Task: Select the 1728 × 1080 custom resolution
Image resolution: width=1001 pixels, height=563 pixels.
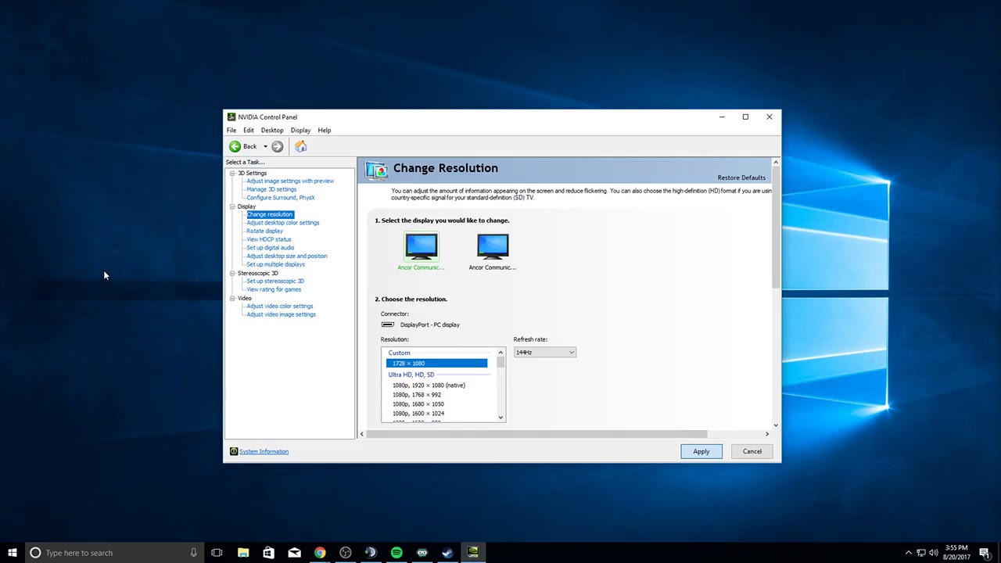Action: click(436, 364)
